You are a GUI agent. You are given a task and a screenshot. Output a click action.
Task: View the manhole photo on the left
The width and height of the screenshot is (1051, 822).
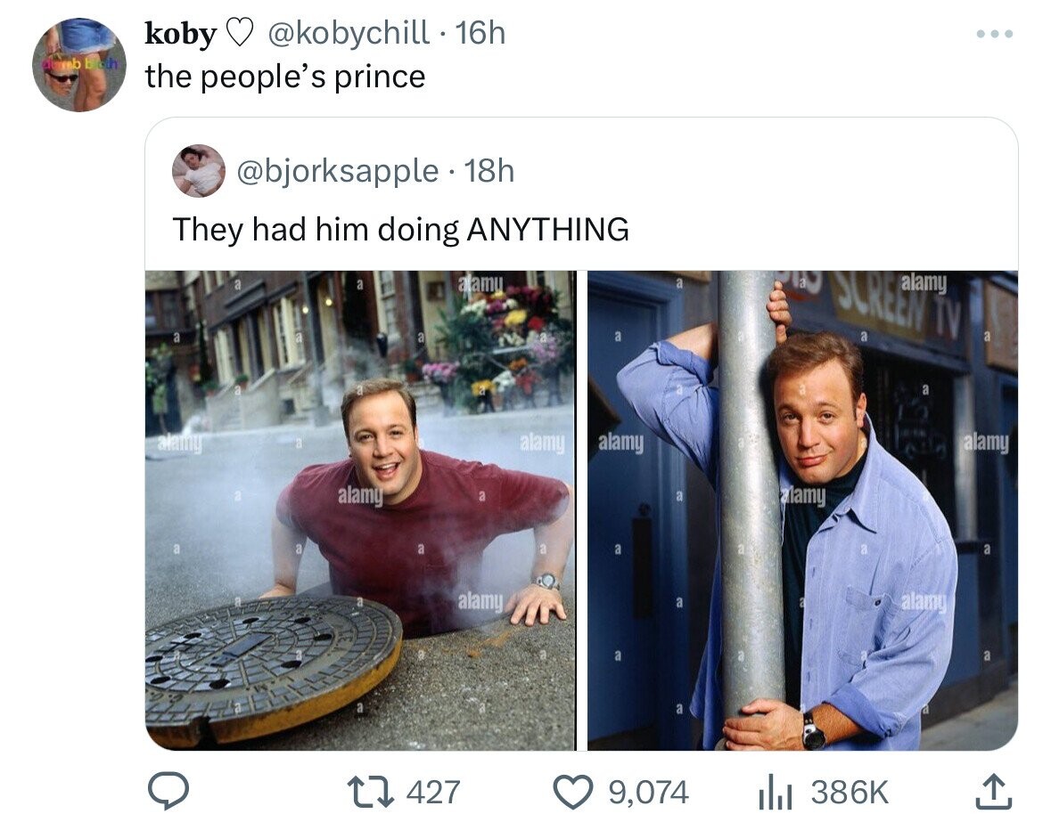361,510
